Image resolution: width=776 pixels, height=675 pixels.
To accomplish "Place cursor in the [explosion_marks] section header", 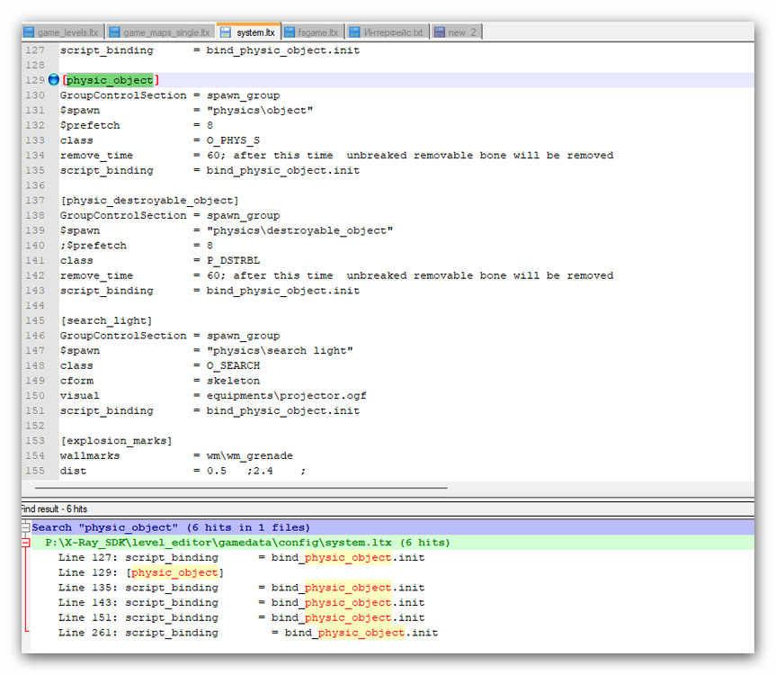I will point(116,441).
